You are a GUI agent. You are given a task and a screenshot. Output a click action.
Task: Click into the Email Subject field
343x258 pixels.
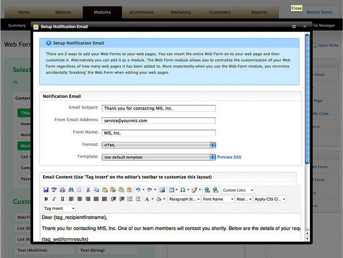pyautogui.click(x=159, y=108)
